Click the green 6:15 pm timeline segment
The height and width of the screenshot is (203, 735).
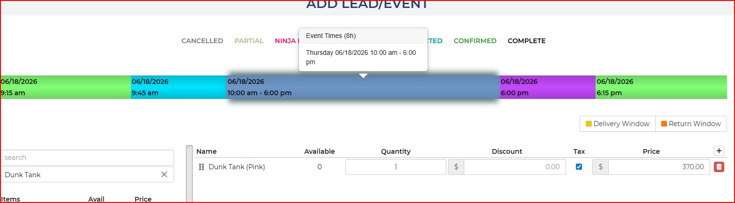tap(661, 87)
